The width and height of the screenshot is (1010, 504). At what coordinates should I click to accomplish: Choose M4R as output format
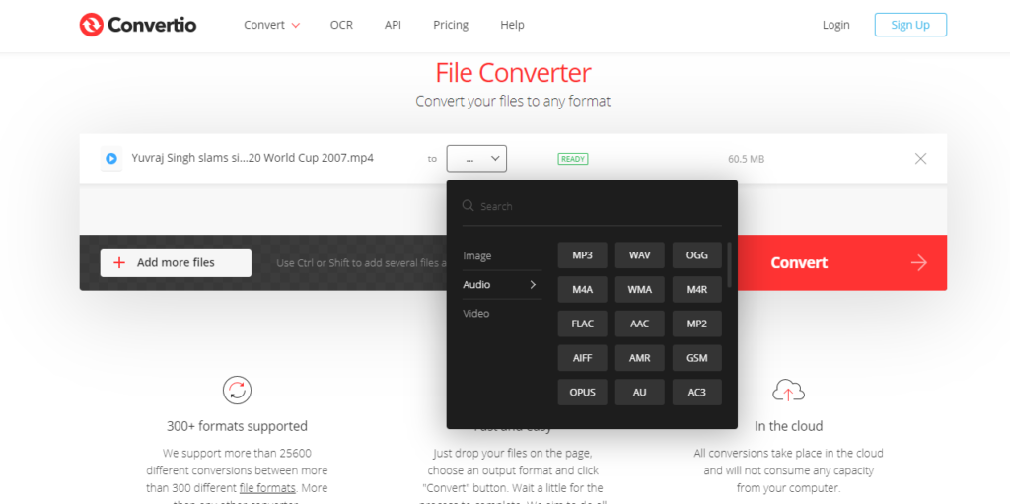pos(697,289)
